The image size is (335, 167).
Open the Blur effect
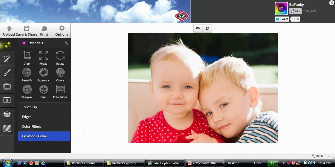click(43, 91)
